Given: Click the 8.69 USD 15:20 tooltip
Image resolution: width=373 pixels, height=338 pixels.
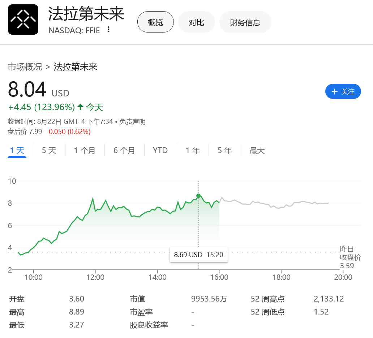Looking at the screenshot, I should point(199,255).
